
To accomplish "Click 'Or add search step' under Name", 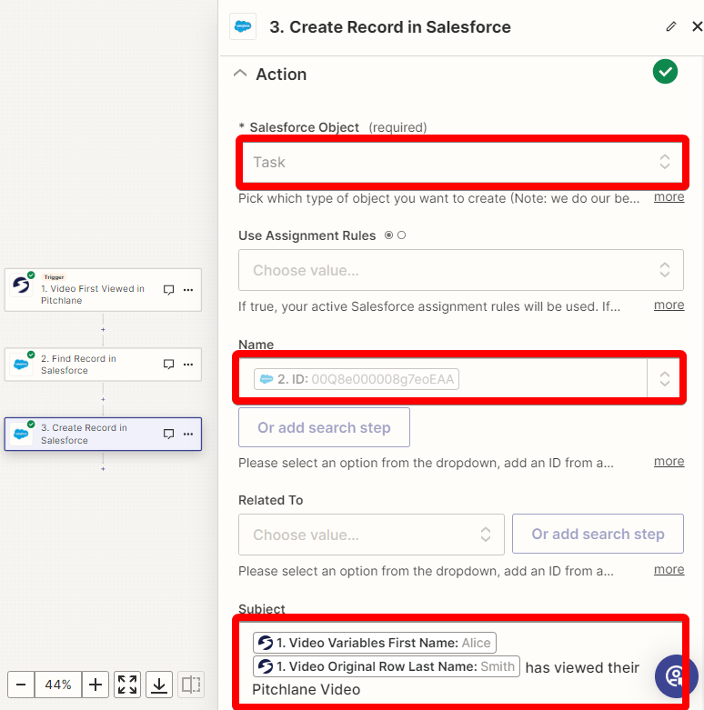I will coord(324,427).
